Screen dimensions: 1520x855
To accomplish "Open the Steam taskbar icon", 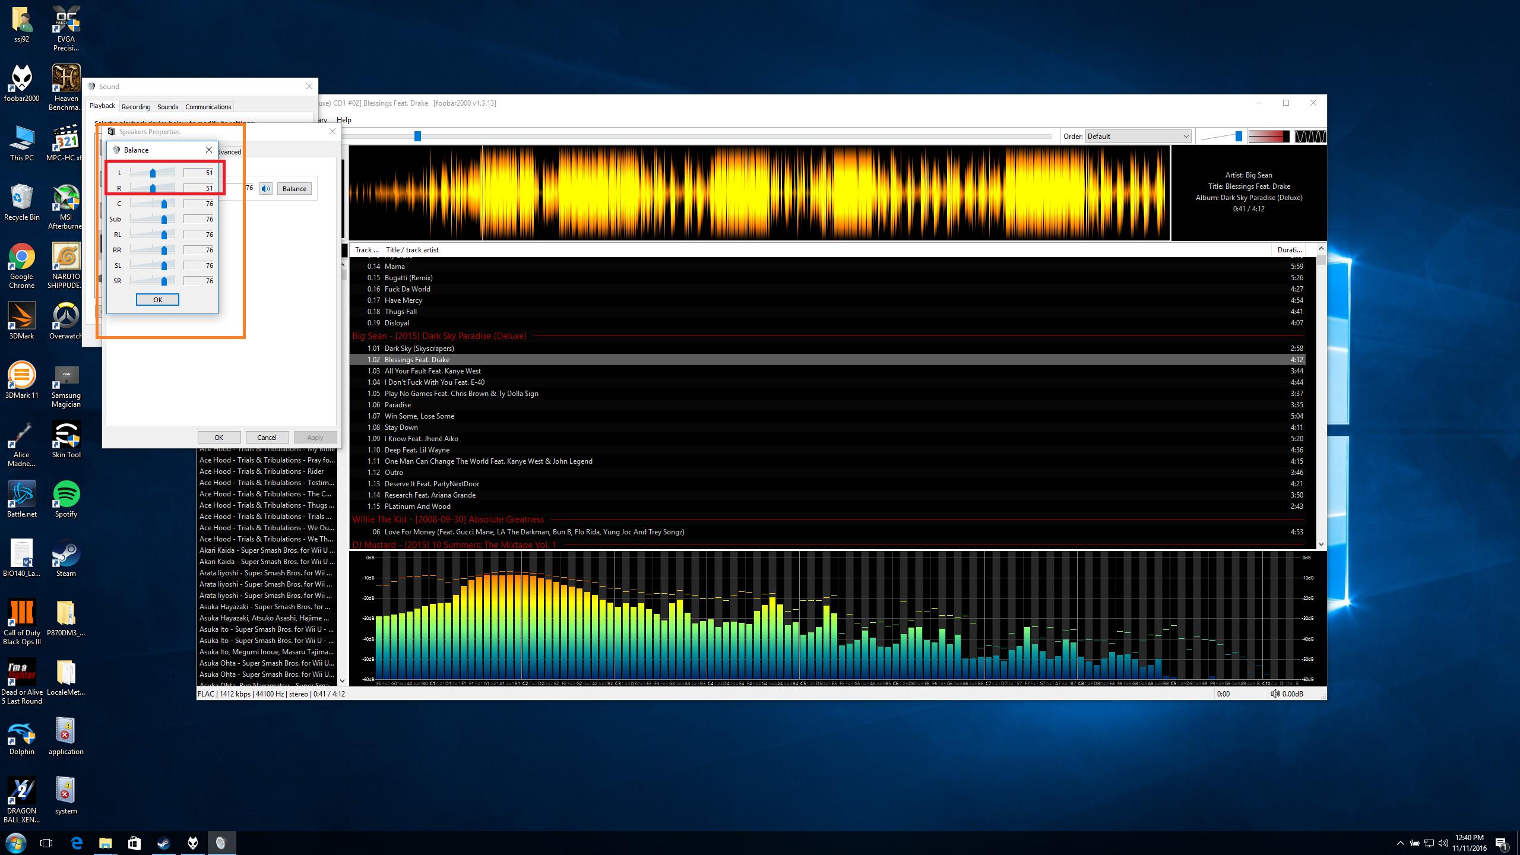I will click(x=164, y=843).
